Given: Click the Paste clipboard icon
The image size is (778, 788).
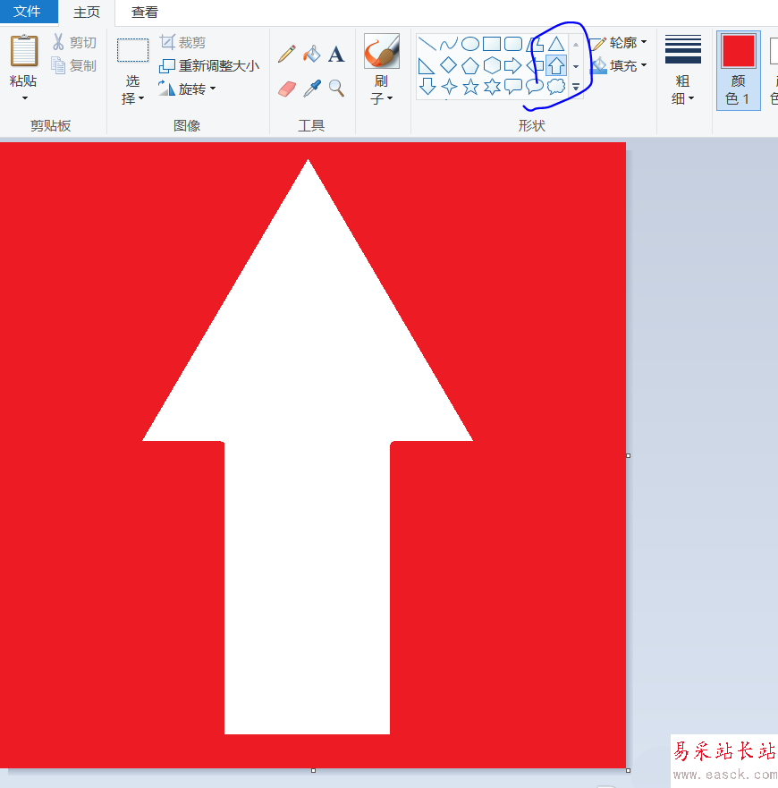Looking at the screenshot, I should click(23, 50).
